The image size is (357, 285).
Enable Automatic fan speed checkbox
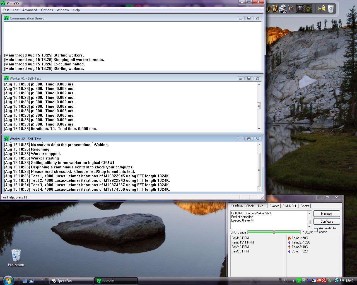[x=316, y=230]
